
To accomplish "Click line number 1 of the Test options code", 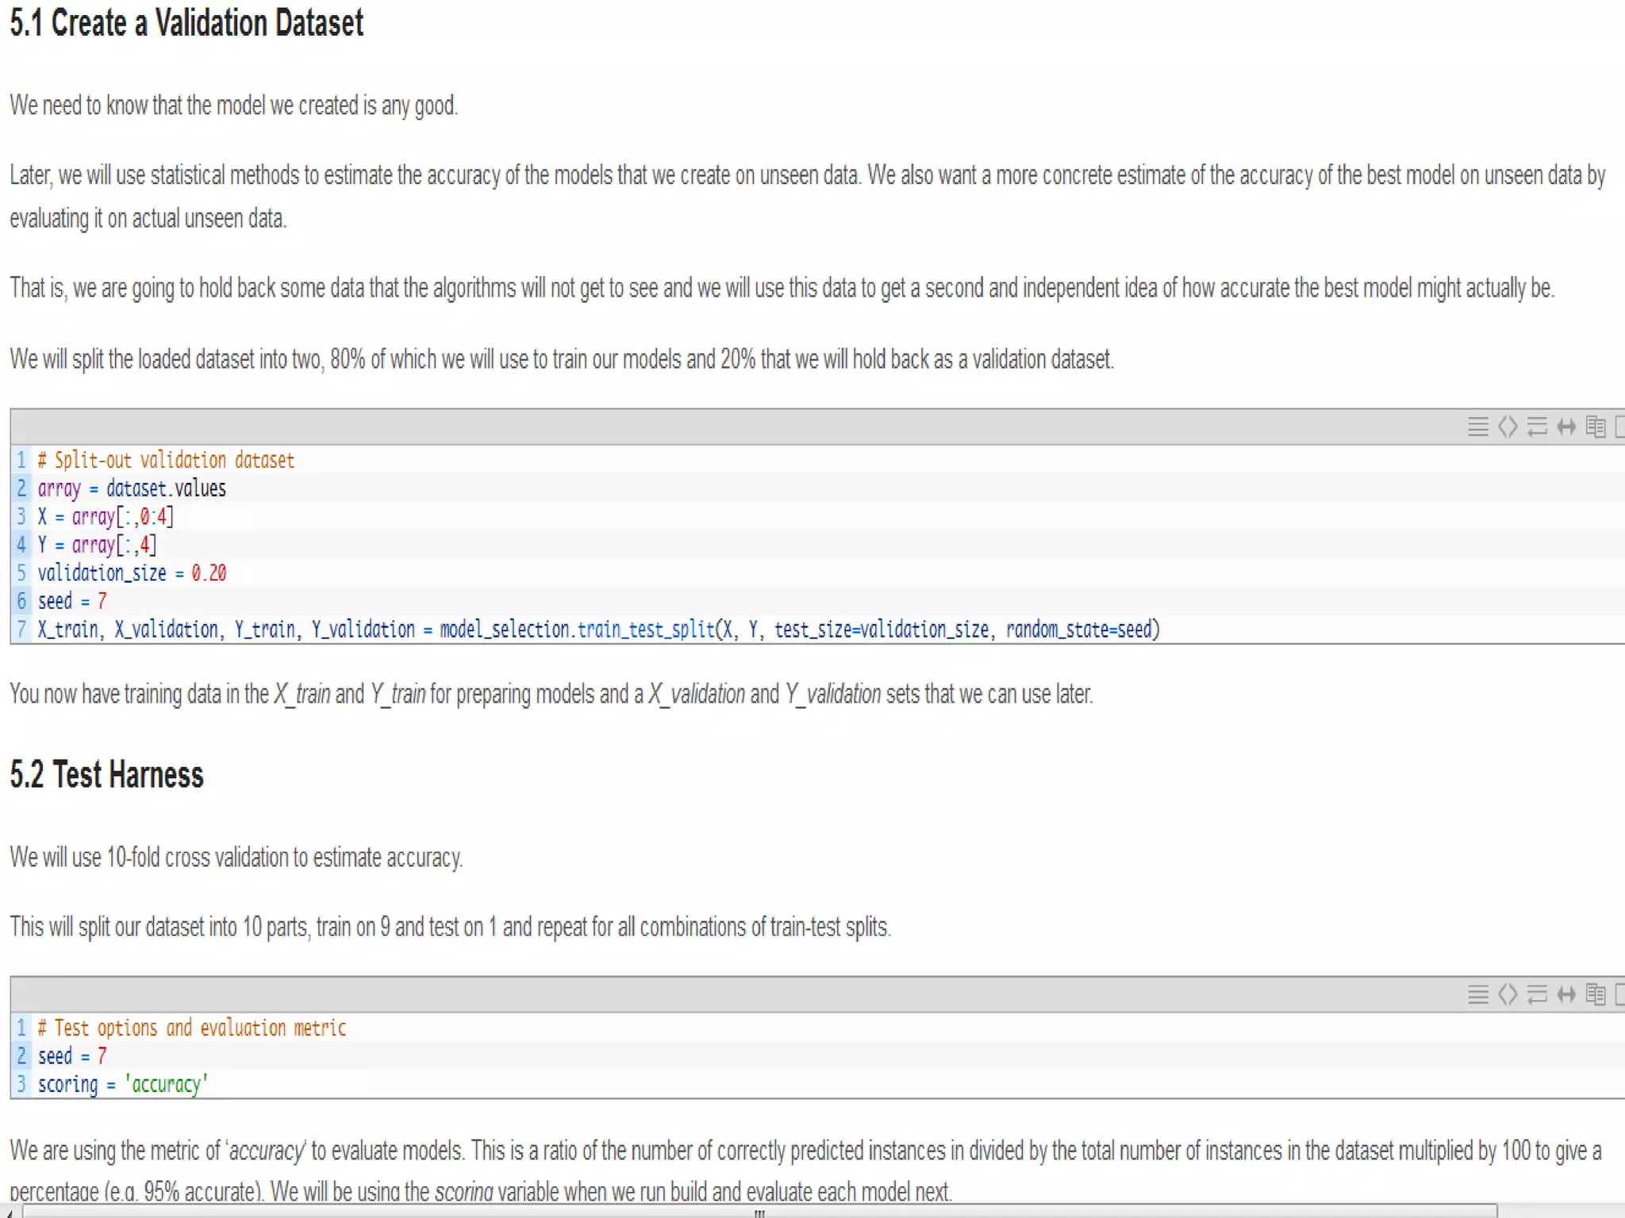I will (21, 1028).
